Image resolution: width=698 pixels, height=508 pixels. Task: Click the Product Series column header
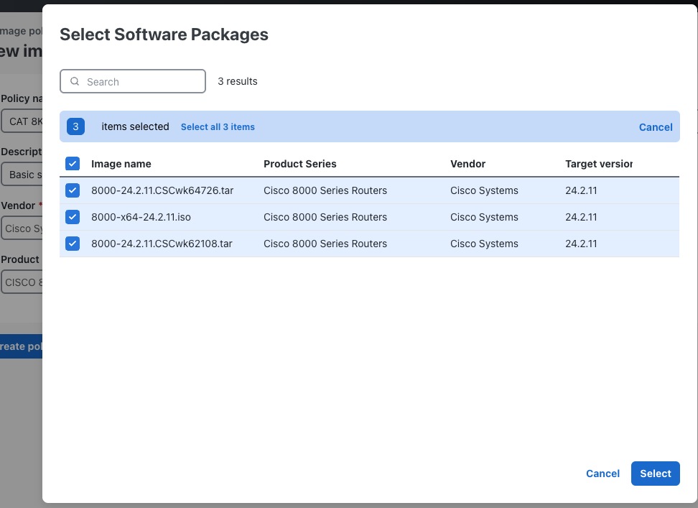click(300, 163)
